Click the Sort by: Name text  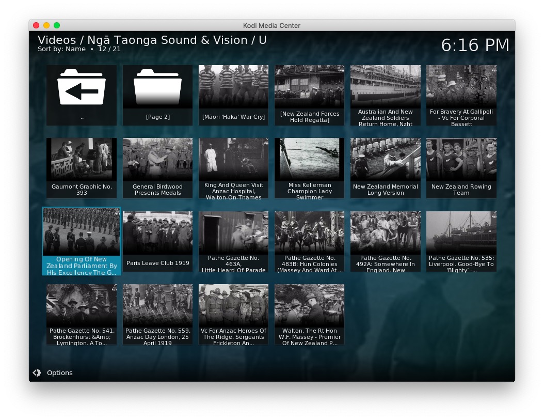[x=62, y=49]
